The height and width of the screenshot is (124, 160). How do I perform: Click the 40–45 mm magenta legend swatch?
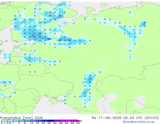pyautogui.click(x=68, y=121)
